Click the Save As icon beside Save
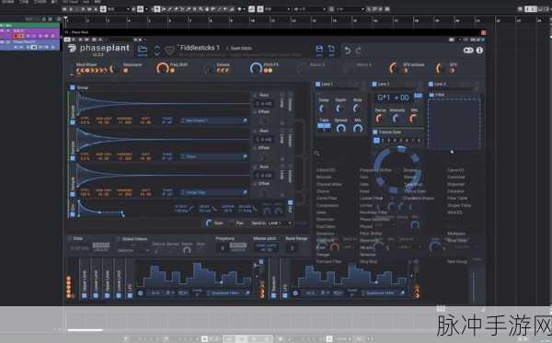Screen dimensions: 552x343 pos(331,49)
